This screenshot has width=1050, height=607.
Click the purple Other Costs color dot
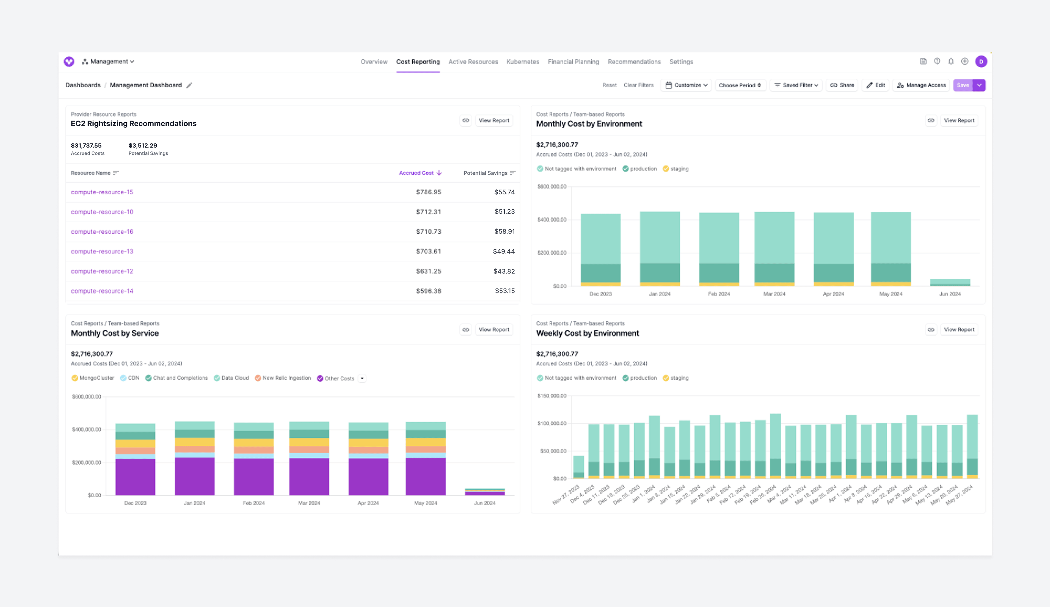pos(320,378)
